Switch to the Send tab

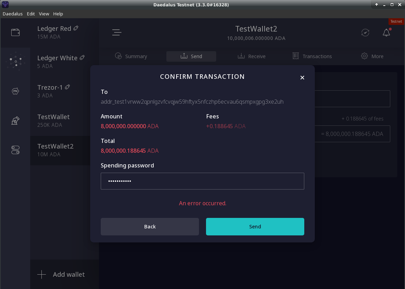coord(191,56)
